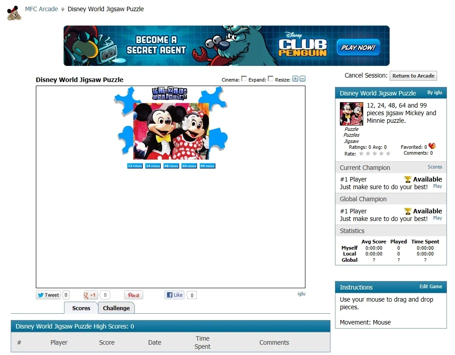
Task: Click the High Scores table header bar
Action: [x=171, y=326]
